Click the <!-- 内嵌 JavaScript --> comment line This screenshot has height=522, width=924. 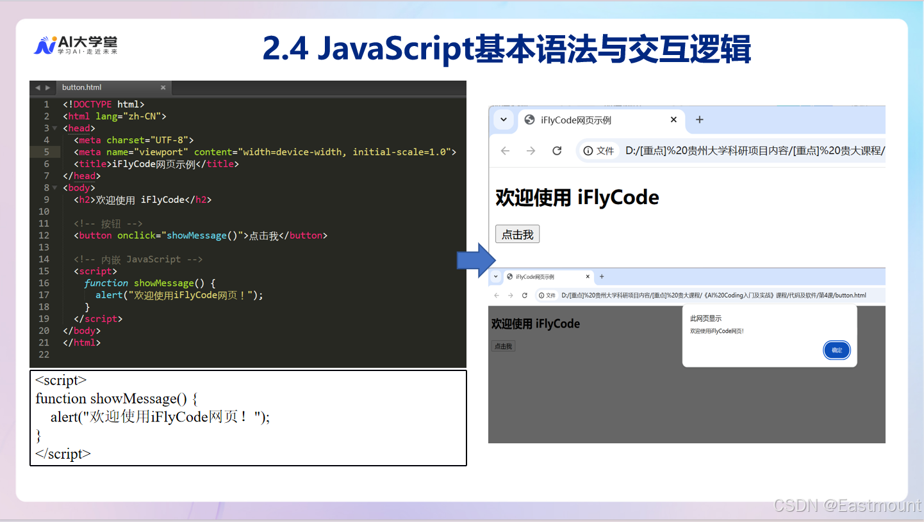point(138,260)
